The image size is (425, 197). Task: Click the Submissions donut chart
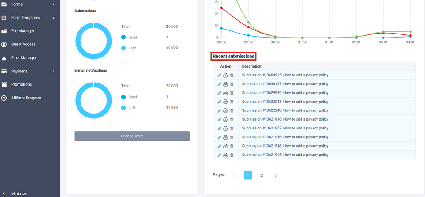point(93,40)
